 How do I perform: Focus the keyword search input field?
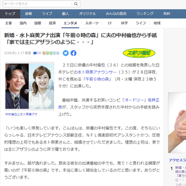37,4
